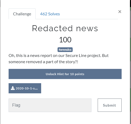Click the 100 points value
The height and width of the screenshot is (124, 131).
(x=65, y=40)
